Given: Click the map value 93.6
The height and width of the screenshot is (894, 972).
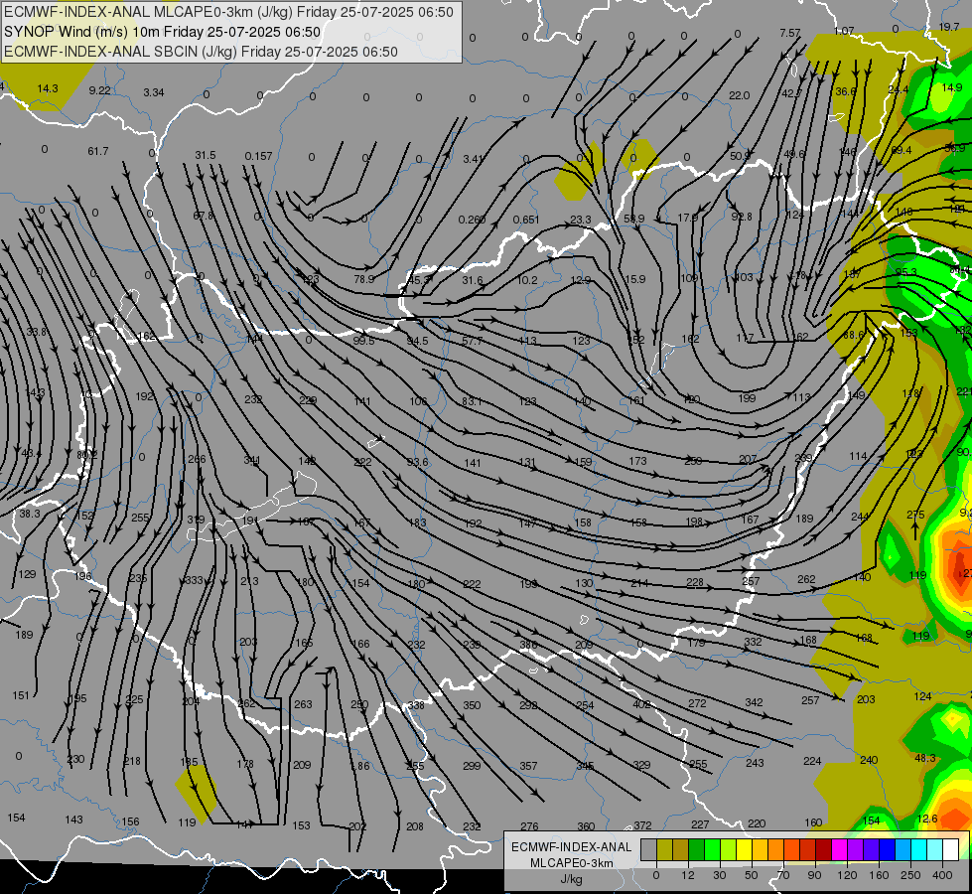Looking at the screenshot, I should pyautogui.click(x=418, y=462).
